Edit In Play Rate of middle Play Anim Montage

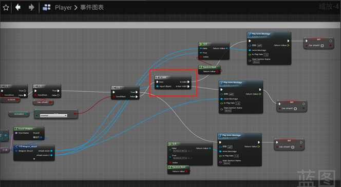pyautogui.click(x=238, y=103)
